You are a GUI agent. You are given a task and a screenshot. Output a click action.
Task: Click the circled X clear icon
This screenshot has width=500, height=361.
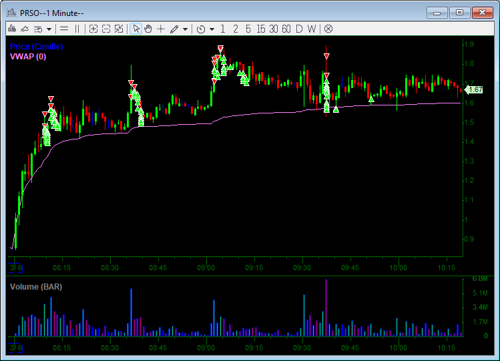[328, 29]
